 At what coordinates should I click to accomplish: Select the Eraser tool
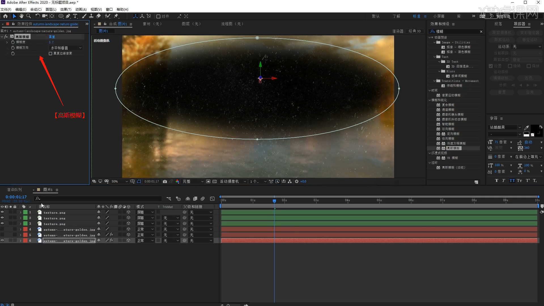(98, 16)
